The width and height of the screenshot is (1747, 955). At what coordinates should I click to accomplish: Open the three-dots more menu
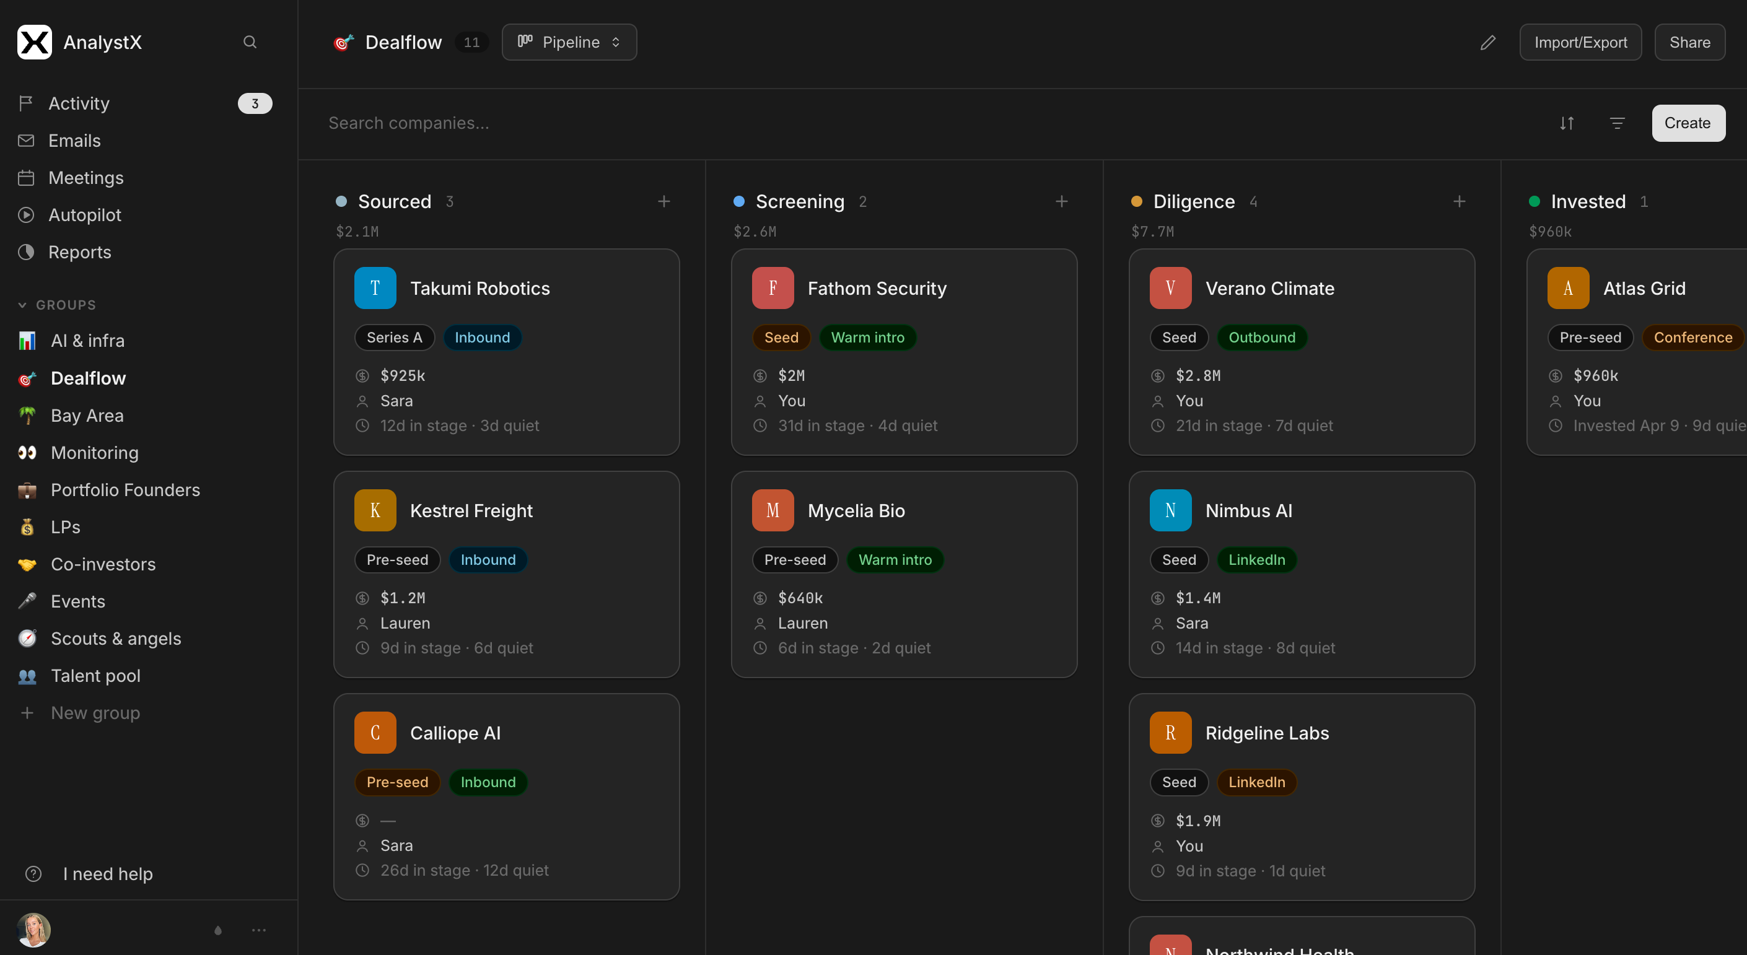click(258, 930)
